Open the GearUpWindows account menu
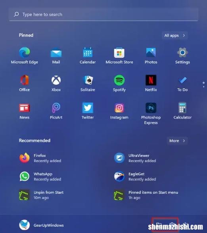This screenshot has width=207, height=233. click(41, 225)
